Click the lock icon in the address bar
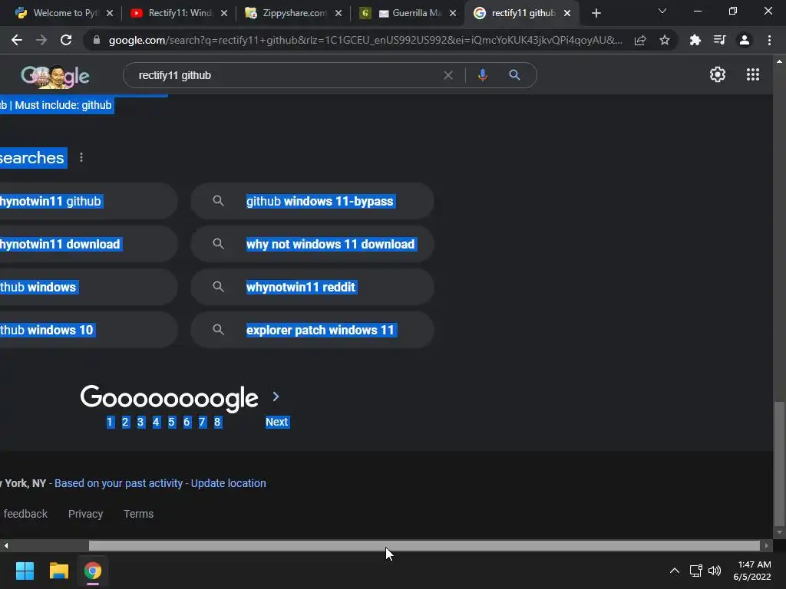Viewport: 786px width, 589px height. tap(97, 40)
